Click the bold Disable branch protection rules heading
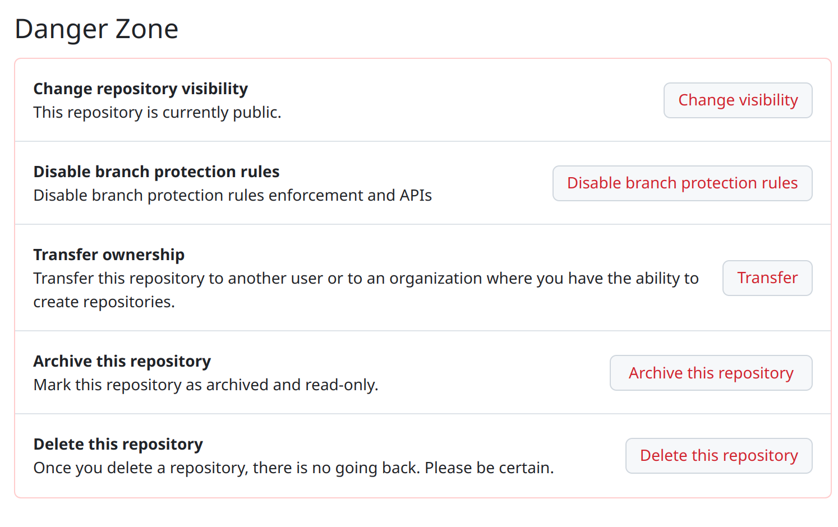The image size is (838, 527). [156, 172]
